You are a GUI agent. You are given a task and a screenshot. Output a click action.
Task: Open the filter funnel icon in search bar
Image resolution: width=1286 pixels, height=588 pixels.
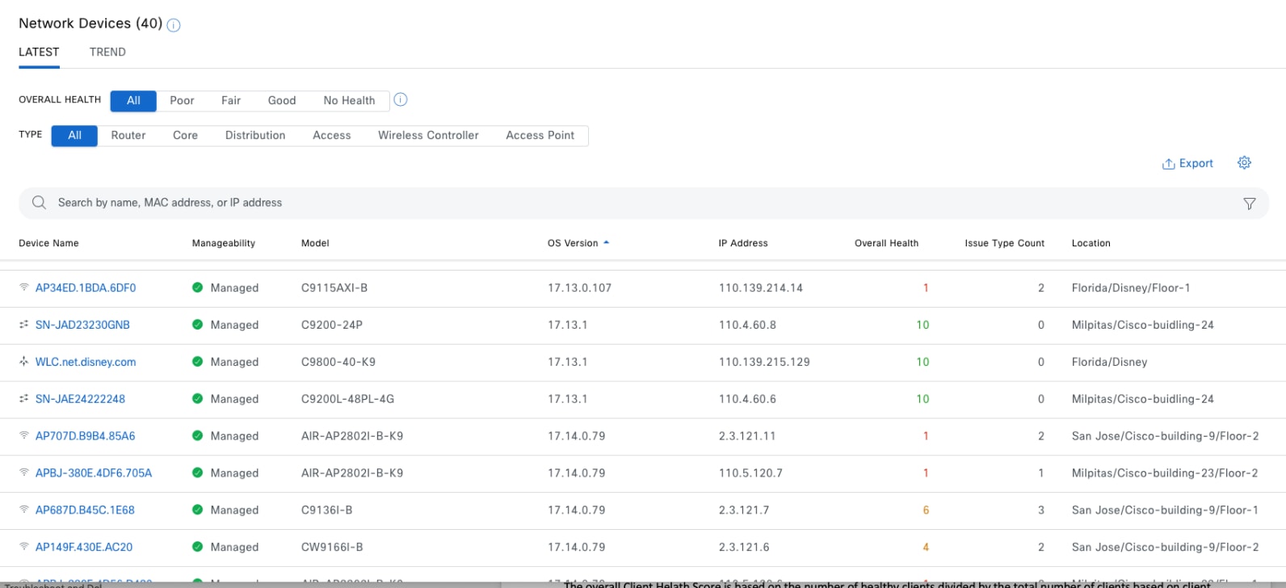click(x=1249, y=204)
